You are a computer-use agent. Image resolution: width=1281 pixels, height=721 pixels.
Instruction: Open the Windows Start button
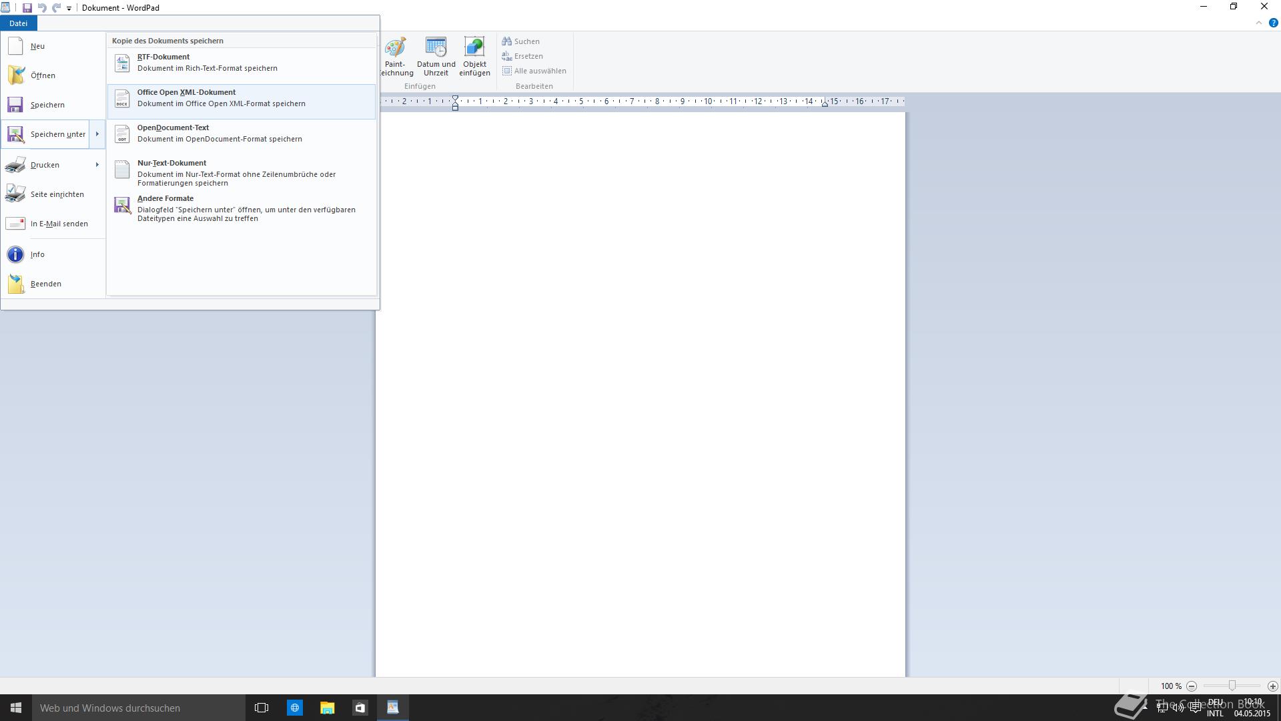tap(16, 708)
